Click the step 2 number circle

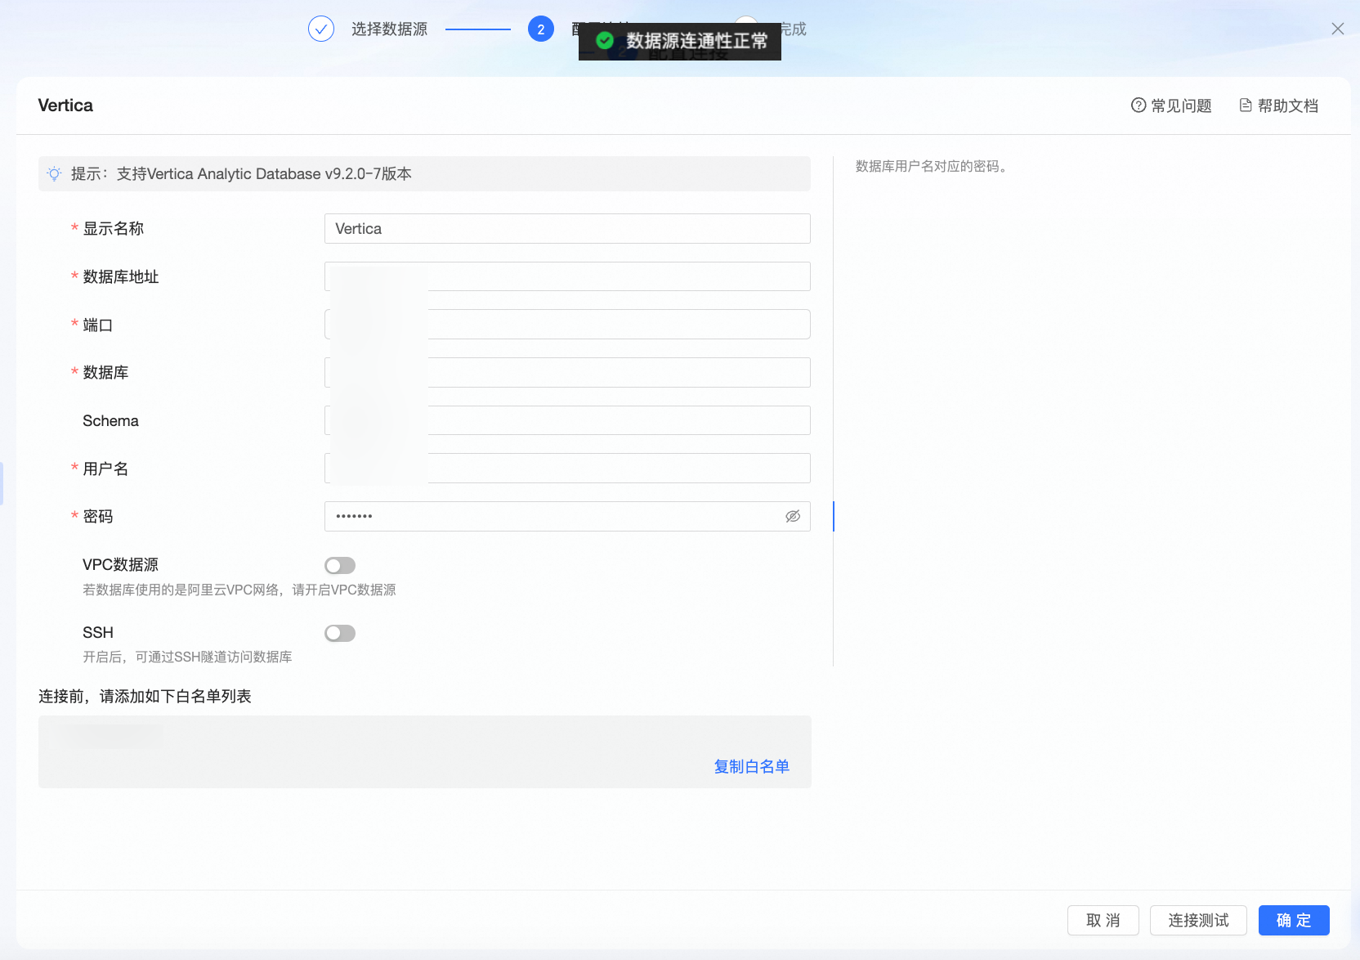pos(541,29)
